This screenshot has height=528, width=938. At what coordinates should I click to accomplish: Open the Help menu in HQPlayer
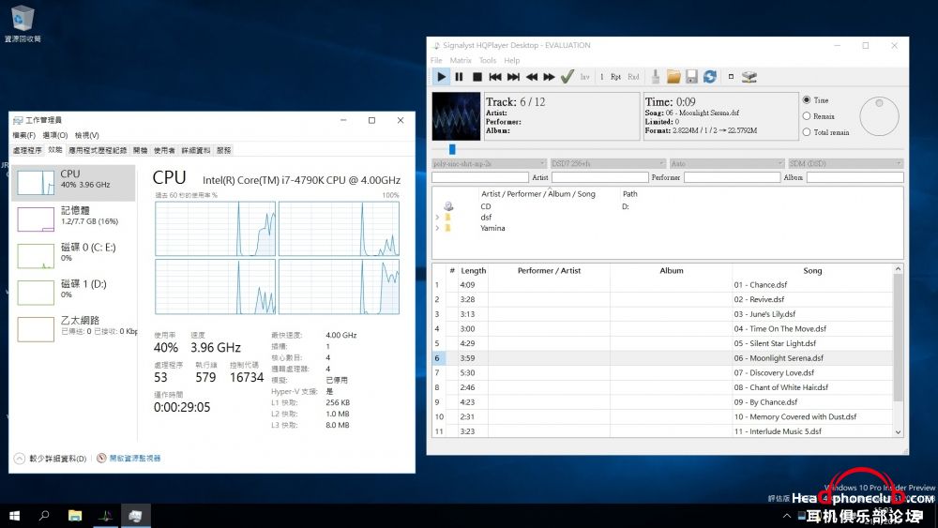tap(511, 60)
